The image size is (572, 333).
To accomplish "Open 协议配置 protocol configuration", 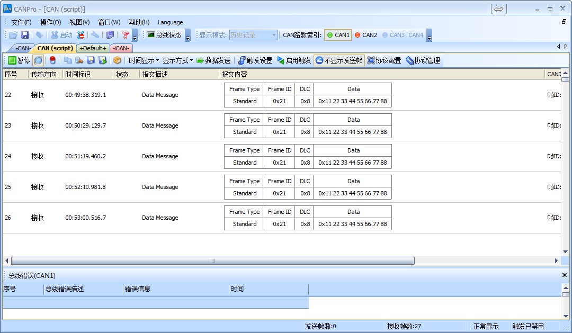I will click(x=384, y=60).
